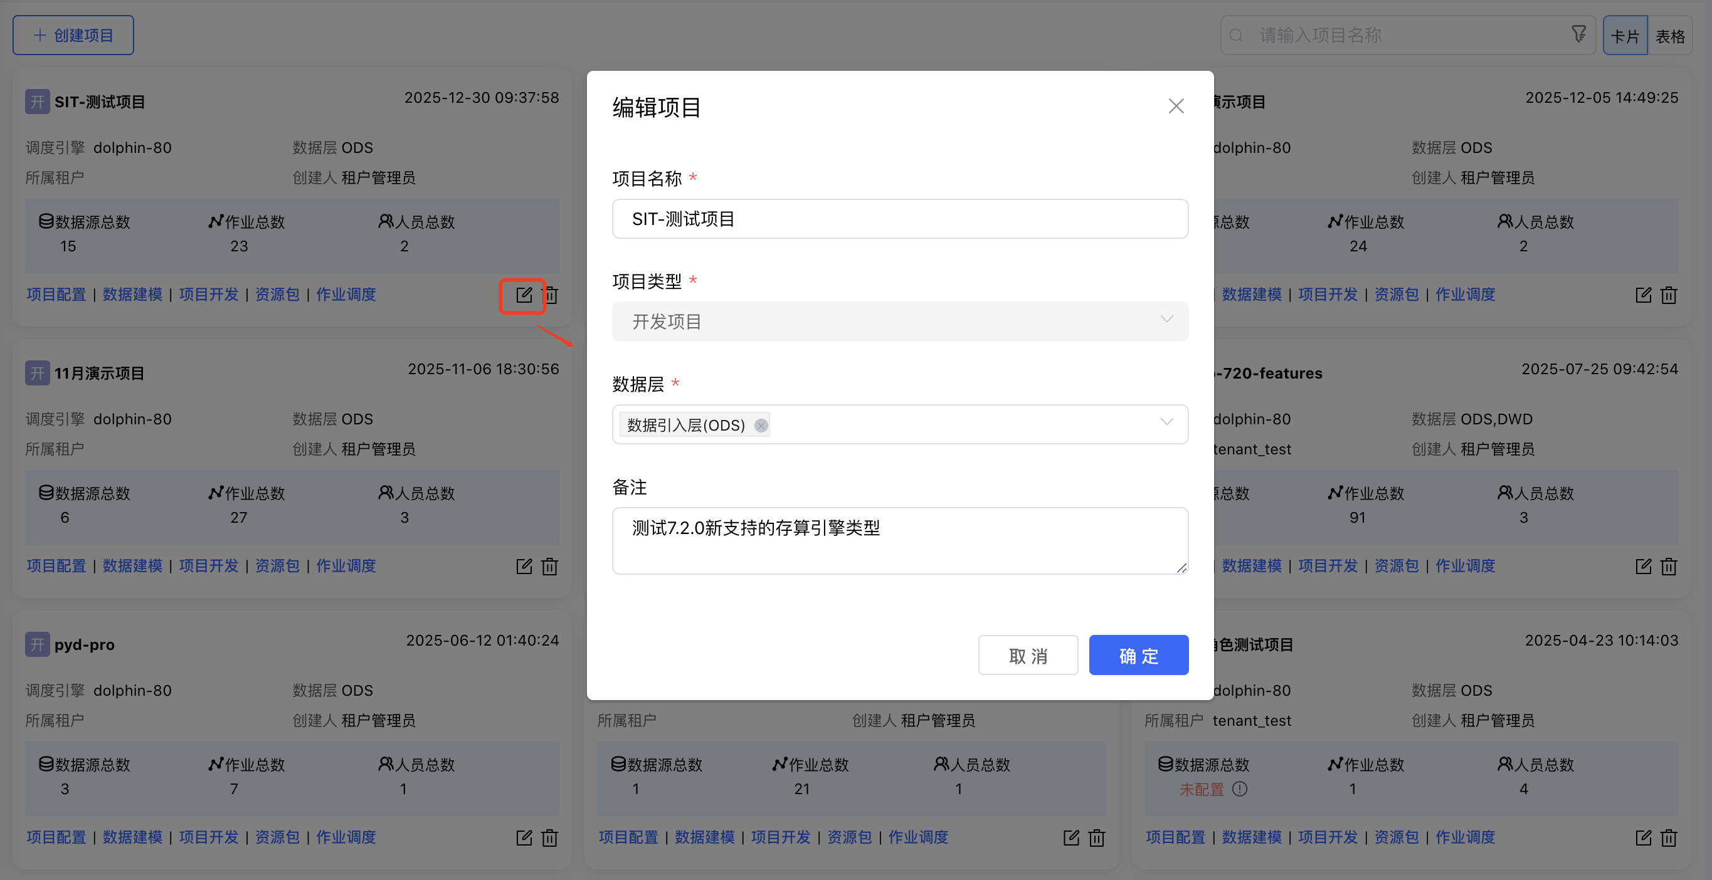Click delete icon on 11月演示项目 card
Screen dimensions: 1712x880
point(549,567)
